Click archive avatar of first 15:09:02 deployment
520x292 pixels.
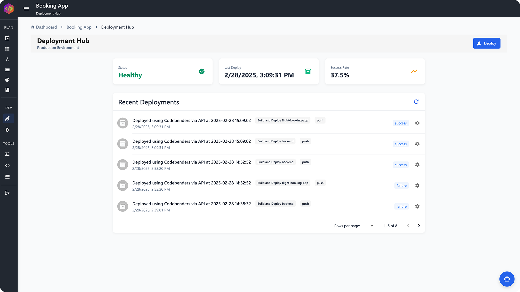[123, 123]
